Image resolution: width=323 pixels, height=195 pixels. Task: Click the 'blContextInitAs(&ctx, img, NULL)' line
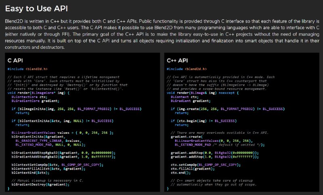[x=63, y=121]
